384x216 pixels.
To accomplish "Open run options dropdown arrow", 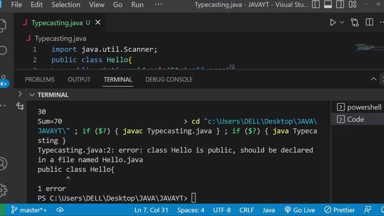I will click(x=342, y=23).
